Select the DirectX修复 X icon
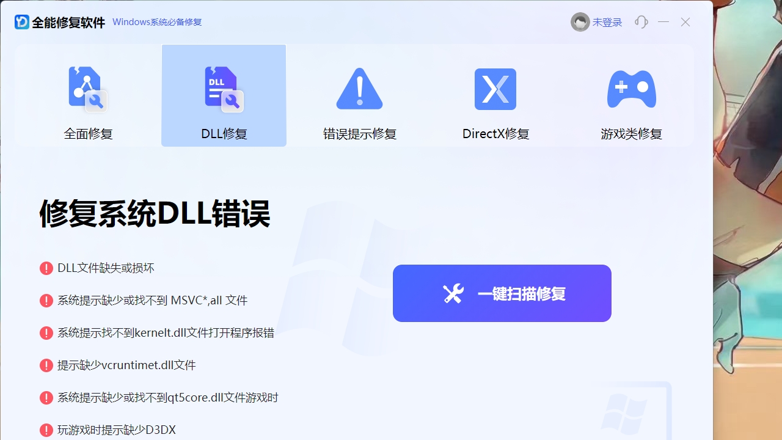 (495, 89)
